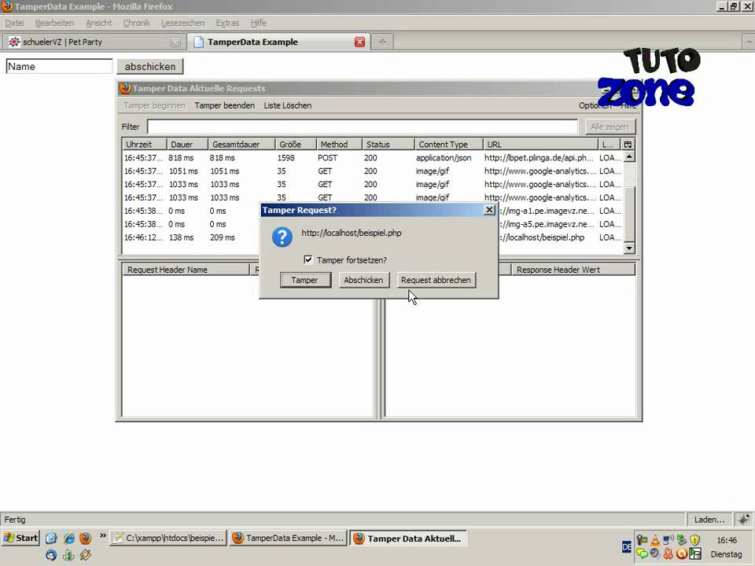Click the first tray icon with microphone

[642, 540]
